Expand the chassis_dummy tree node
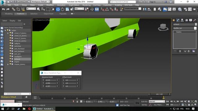This screenshot has height=111, width=198. coord(8,64)
